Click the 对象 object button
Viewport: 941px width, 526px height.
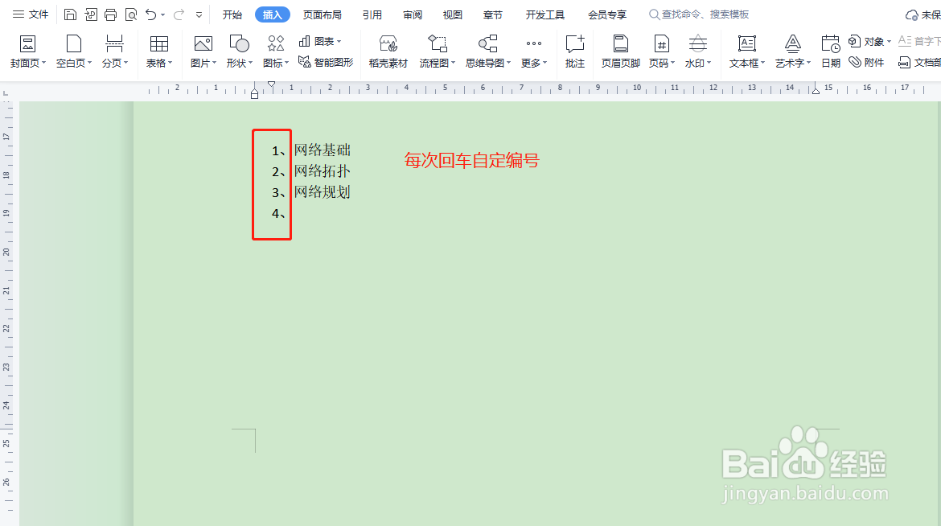coord(866,42)
